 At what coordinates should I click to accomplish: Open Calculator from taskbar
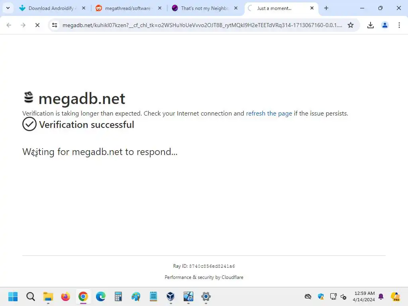point(118,296)
